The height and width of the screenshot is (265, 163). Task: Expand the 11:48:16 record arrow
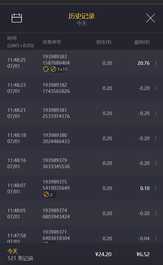[156, 163]
